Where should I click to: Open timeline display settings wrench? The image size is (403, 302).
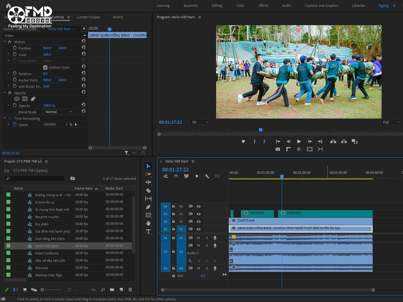(x=207, y=176)
